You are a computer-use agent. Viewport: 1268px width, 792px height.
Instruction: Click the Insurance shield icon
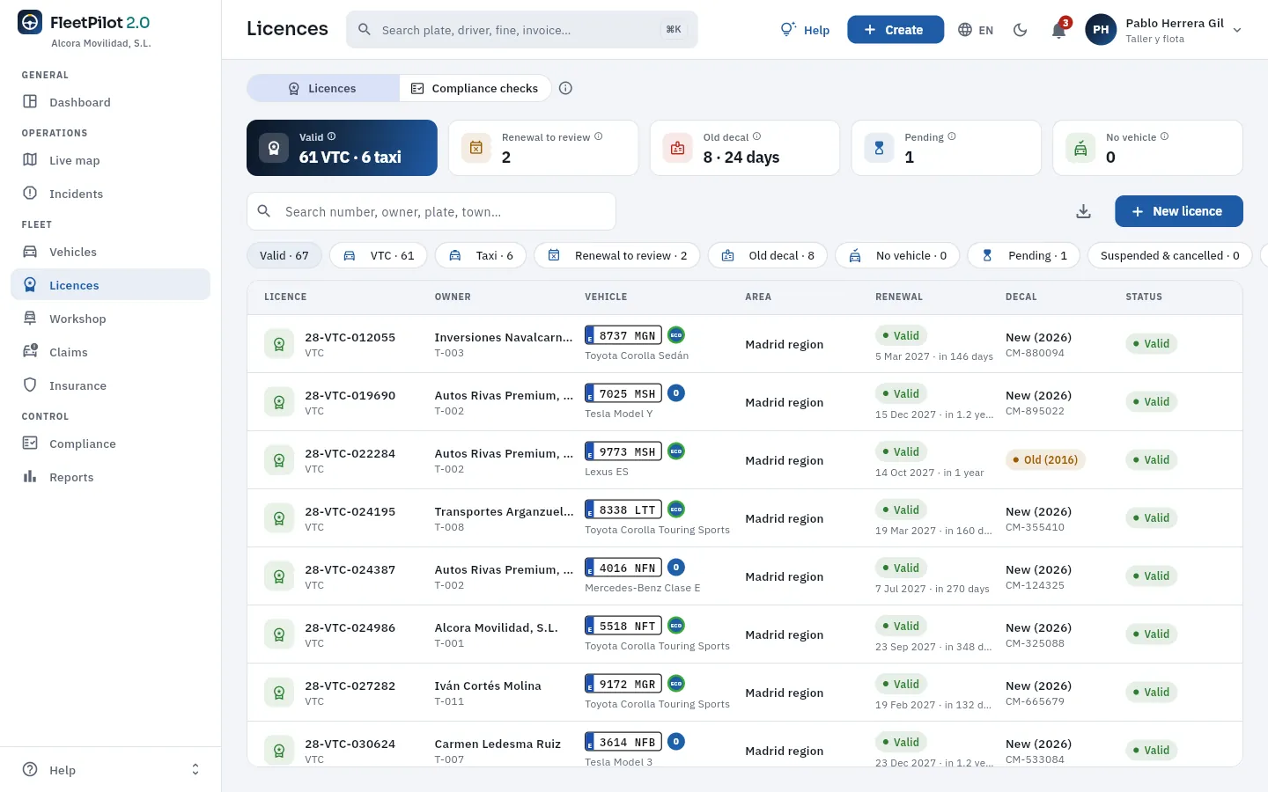pos(30,385)
